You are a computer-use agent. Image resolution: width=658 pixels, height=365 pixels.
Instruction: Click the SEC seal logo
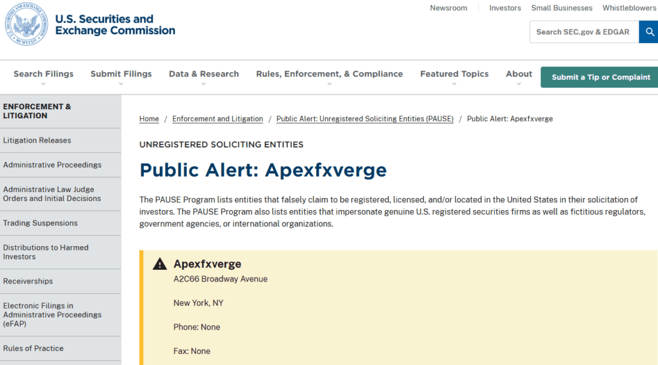[x=26, y=24]
